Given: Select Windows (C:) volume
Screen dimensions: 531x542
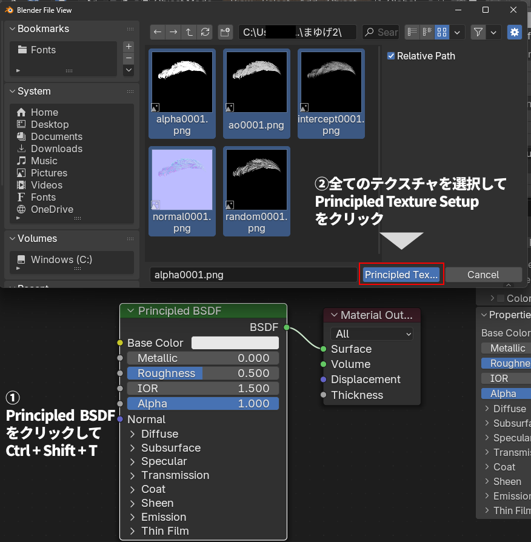Looking at the screenshot, I should [x=61, y=259].
